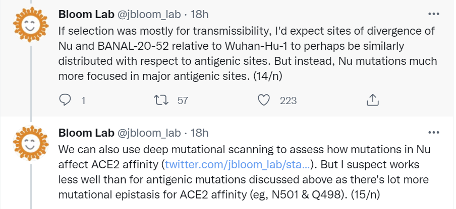This screenshot has width=456, height=209.
Task: Click the 223 likes count
Action: point(288,100)
